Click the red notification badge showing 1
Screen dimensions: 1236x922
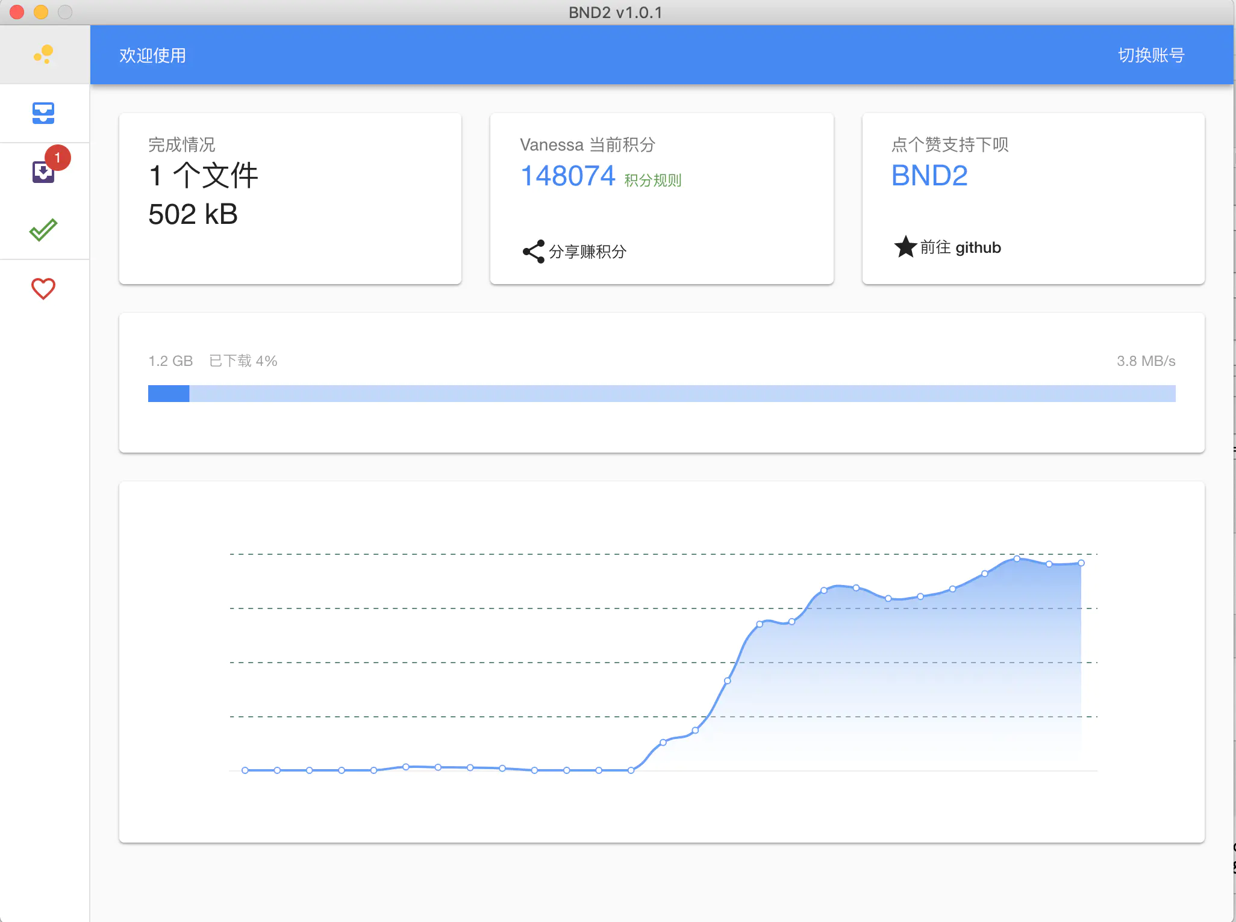[x=58, y=158]
